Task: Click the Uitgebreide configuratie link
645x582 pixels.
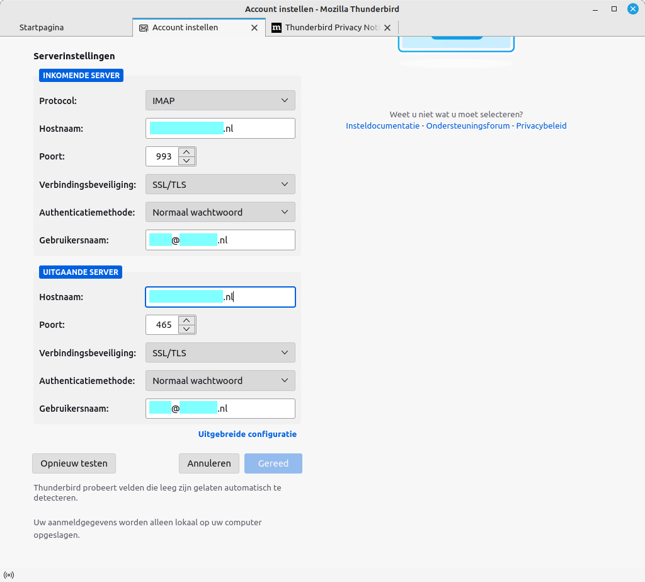Action: 248,434
